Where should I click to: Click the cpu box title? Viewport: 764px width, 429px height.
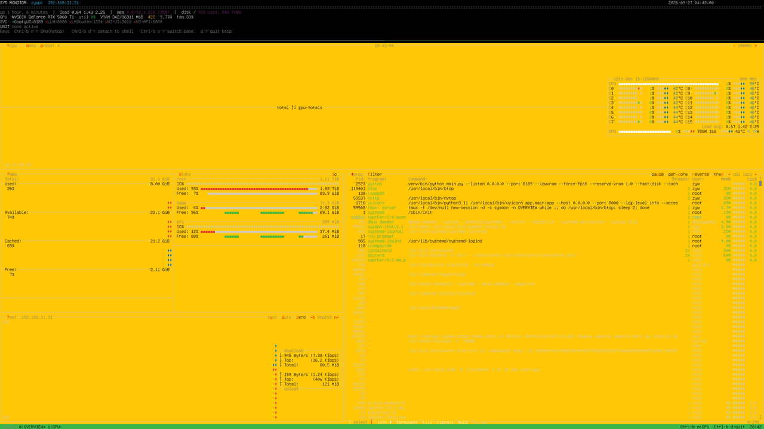tap(12, 46)
